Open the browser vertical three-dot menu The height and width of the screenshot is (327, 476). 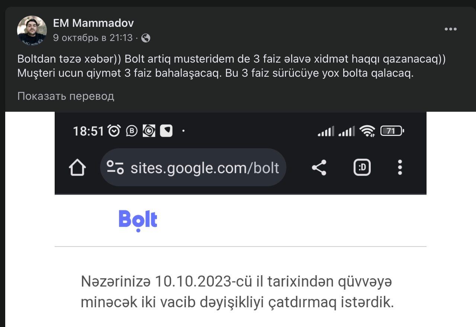pyautogui.click(x=400, y=168)
